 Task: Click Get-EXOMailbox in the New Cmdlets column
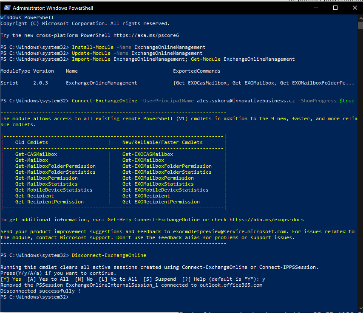(143, 160)
